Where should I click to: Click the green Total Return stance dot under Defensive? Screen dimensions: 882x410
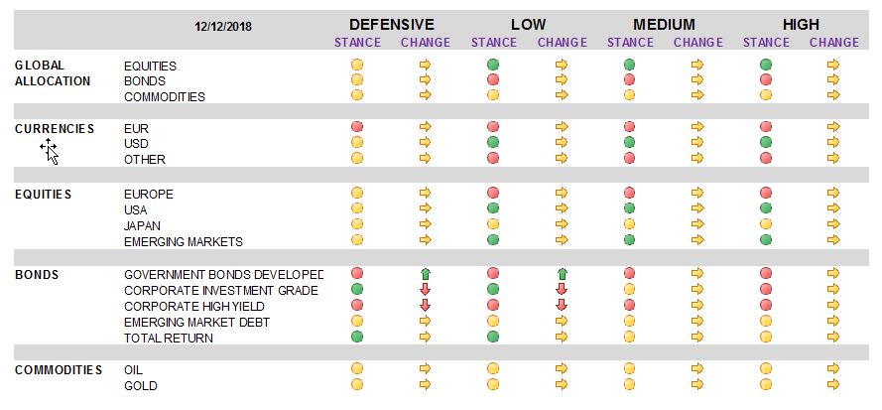356,337
